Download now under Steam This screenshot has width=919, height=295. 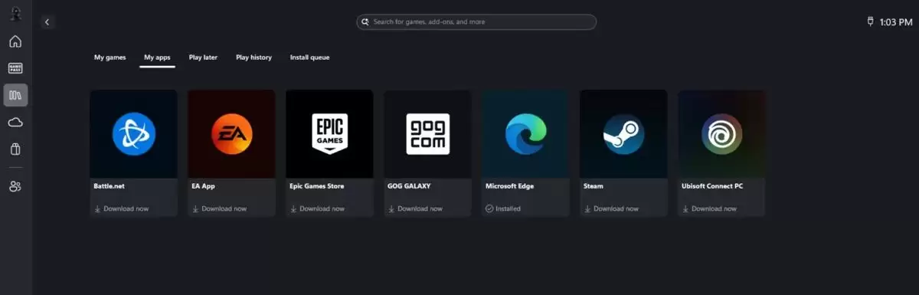click(x=611, y=208)
